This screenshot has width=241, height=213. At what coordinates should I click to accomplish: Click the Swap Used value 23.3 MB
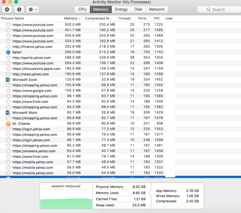click(139, 205)
